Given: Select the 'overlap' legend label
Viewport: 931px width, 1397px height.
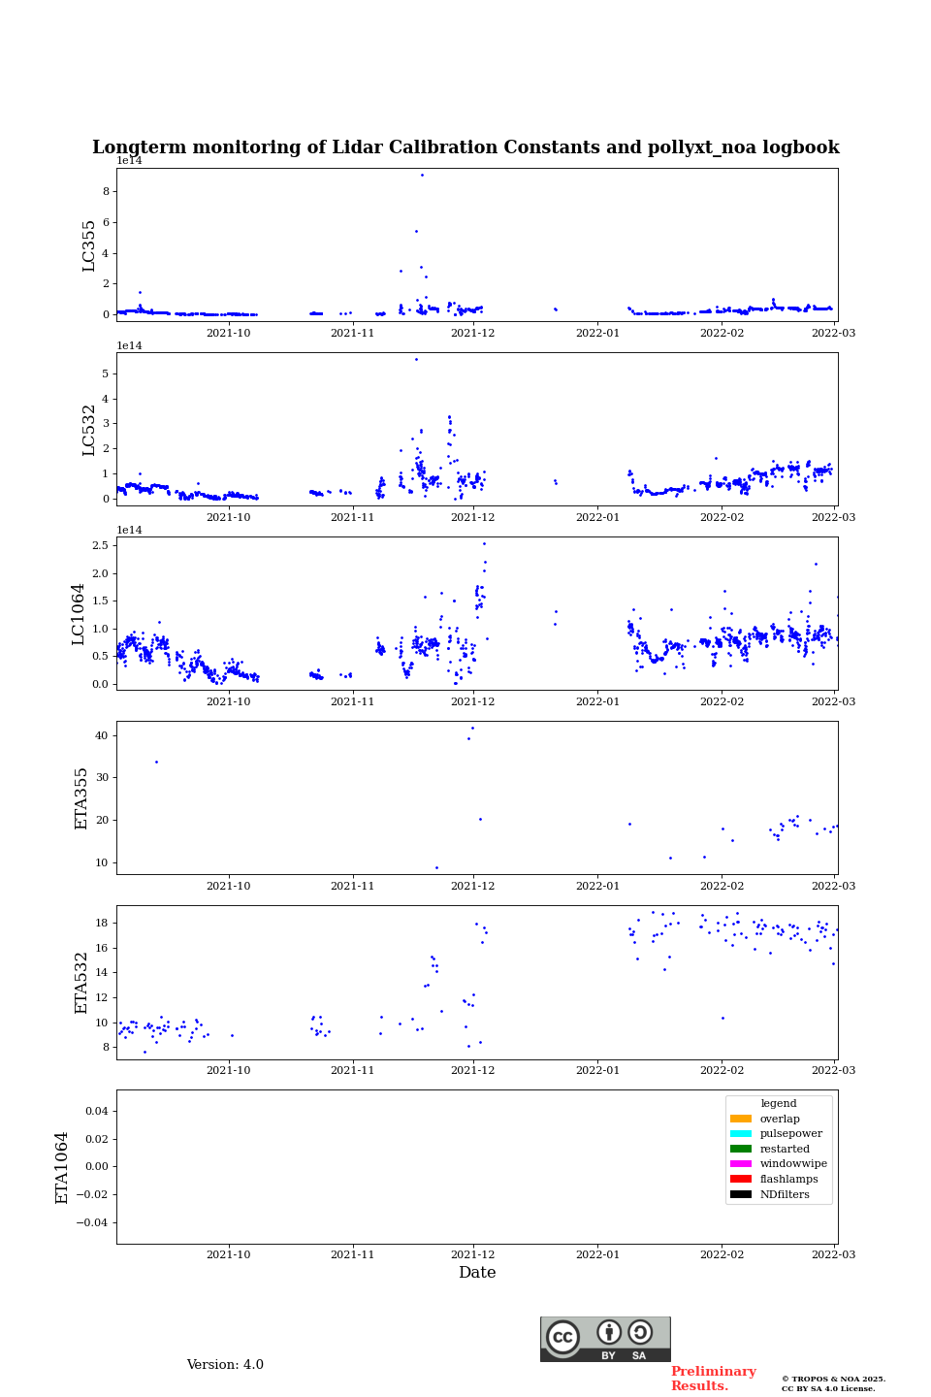Looking at the screenshot, I should [780, 1119].
